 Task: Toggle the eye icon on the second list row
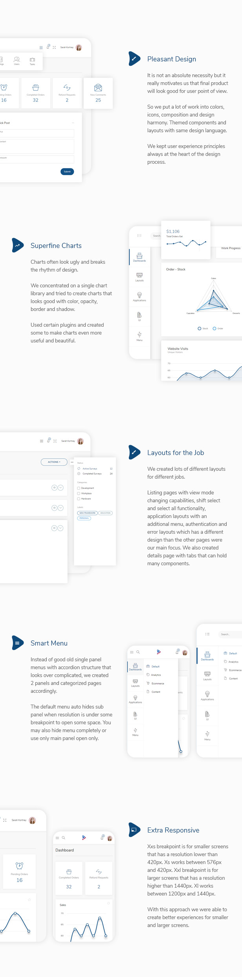tap(54, 508)
